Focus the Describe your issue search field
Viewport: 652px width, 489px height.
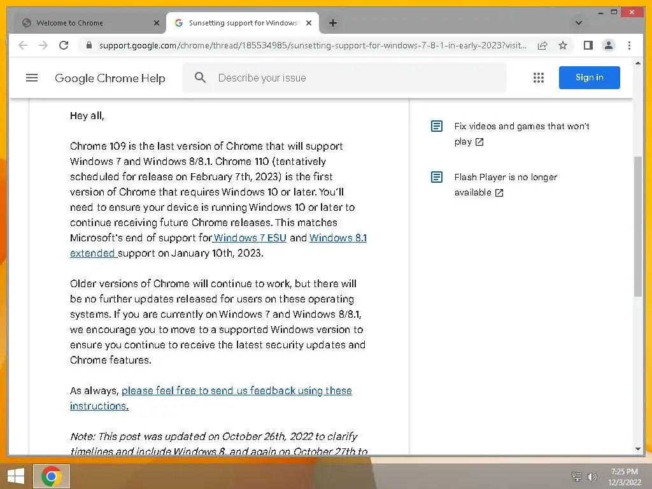click(x=344, y=78)
